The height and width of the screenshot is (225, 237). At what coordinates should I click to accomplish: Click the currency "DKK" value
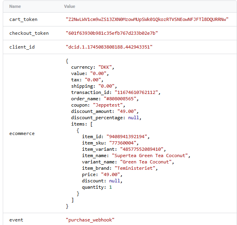105,67
